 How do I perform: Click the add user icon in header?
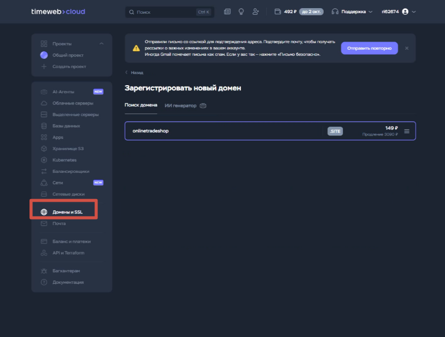point(255,12)
